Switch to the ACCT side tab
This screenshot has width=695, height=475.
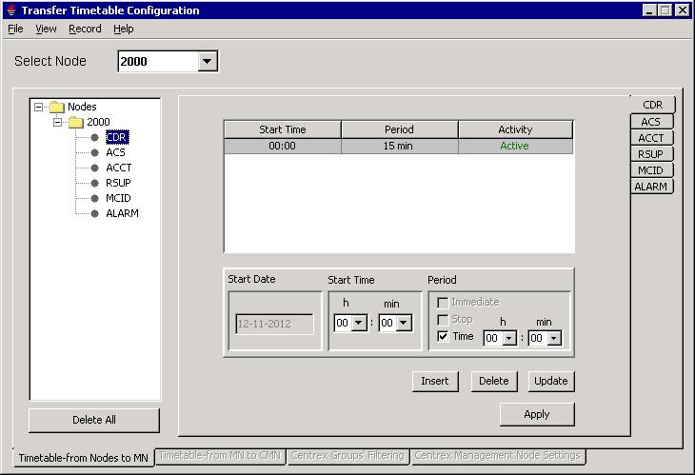(651, 138)
